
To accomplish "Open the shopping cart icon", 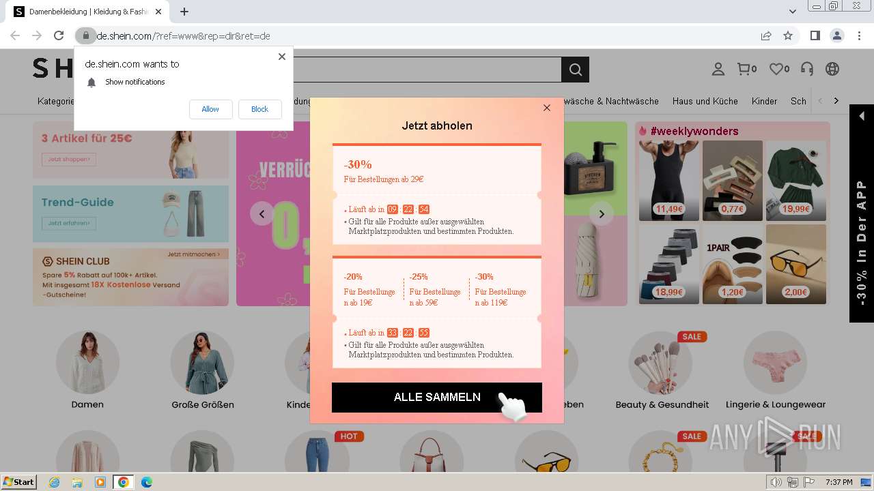I will [746, 69].
